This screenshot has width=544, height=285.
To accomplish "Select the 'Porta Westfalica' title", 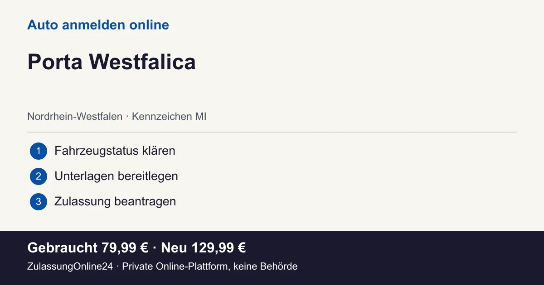I will (112, 62).
